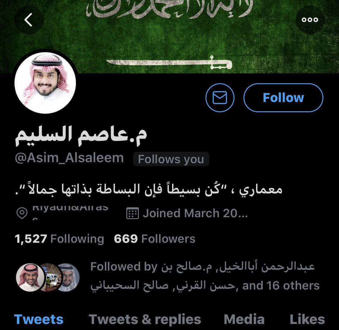Viewport: 339px width, 330px height.
Task: Open the 1,527 Following list
Action: pyautogui.click(x=59, y=239)
